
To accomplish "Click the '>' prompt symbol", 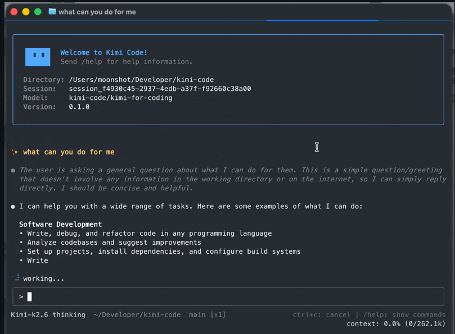I will 21,296.
